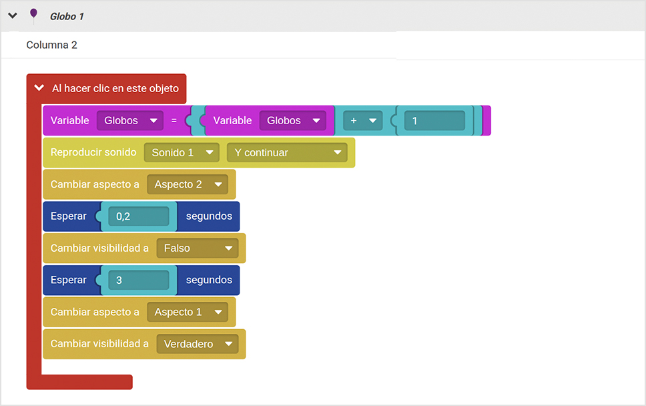Viewport: 646px width, 406px height.
Task: Click the wait field containing 0,2
Action: click(139, 216)
